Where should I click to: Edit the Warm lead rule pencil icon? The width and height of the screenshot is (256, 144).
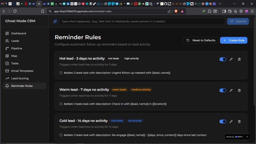click(231, 90)
